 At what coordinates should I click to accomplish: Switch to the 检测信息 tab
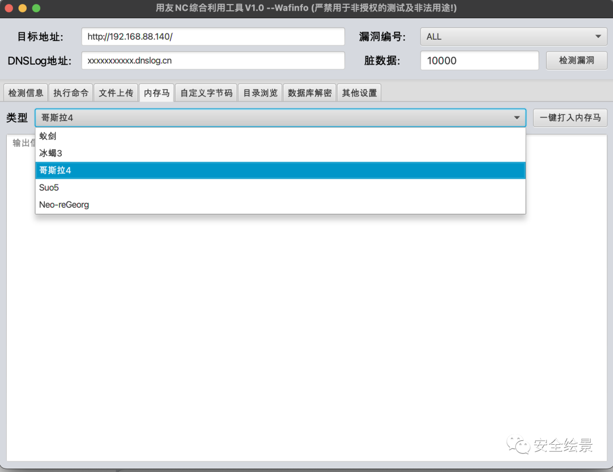point(26,93)
